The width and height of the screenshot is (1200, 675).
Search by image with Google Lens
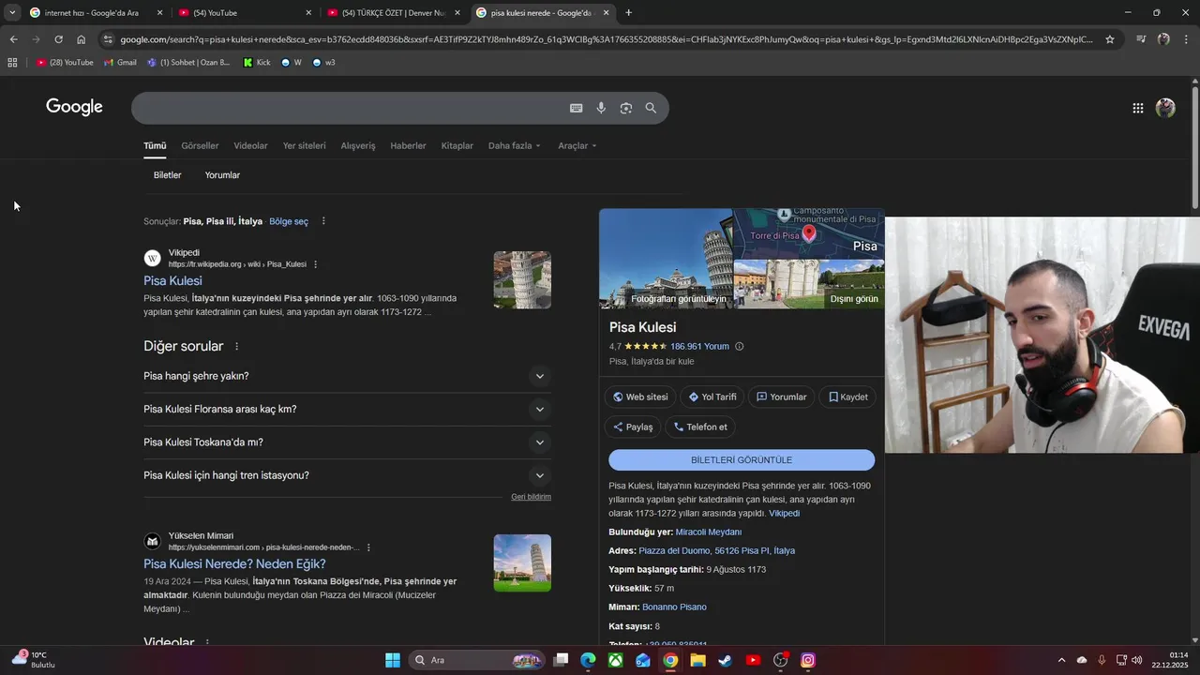tap(625, 108)
